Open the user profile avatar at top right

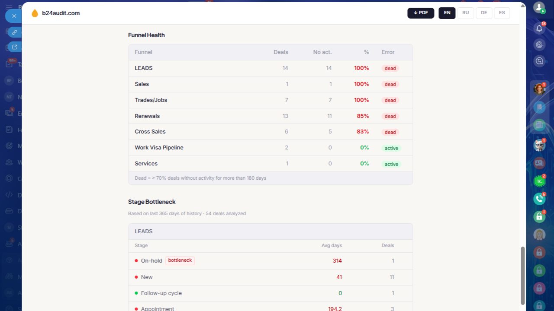pyautogui.click(x=539, y=7)
